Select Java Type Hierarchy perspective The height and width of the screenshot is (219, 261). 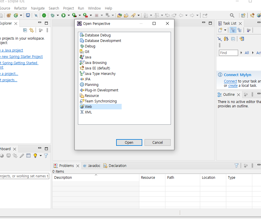(98, 73)
